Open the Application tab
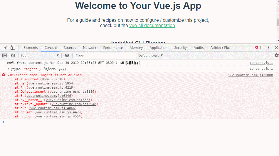This screenshot has height=156, width=279. (158, 48)
